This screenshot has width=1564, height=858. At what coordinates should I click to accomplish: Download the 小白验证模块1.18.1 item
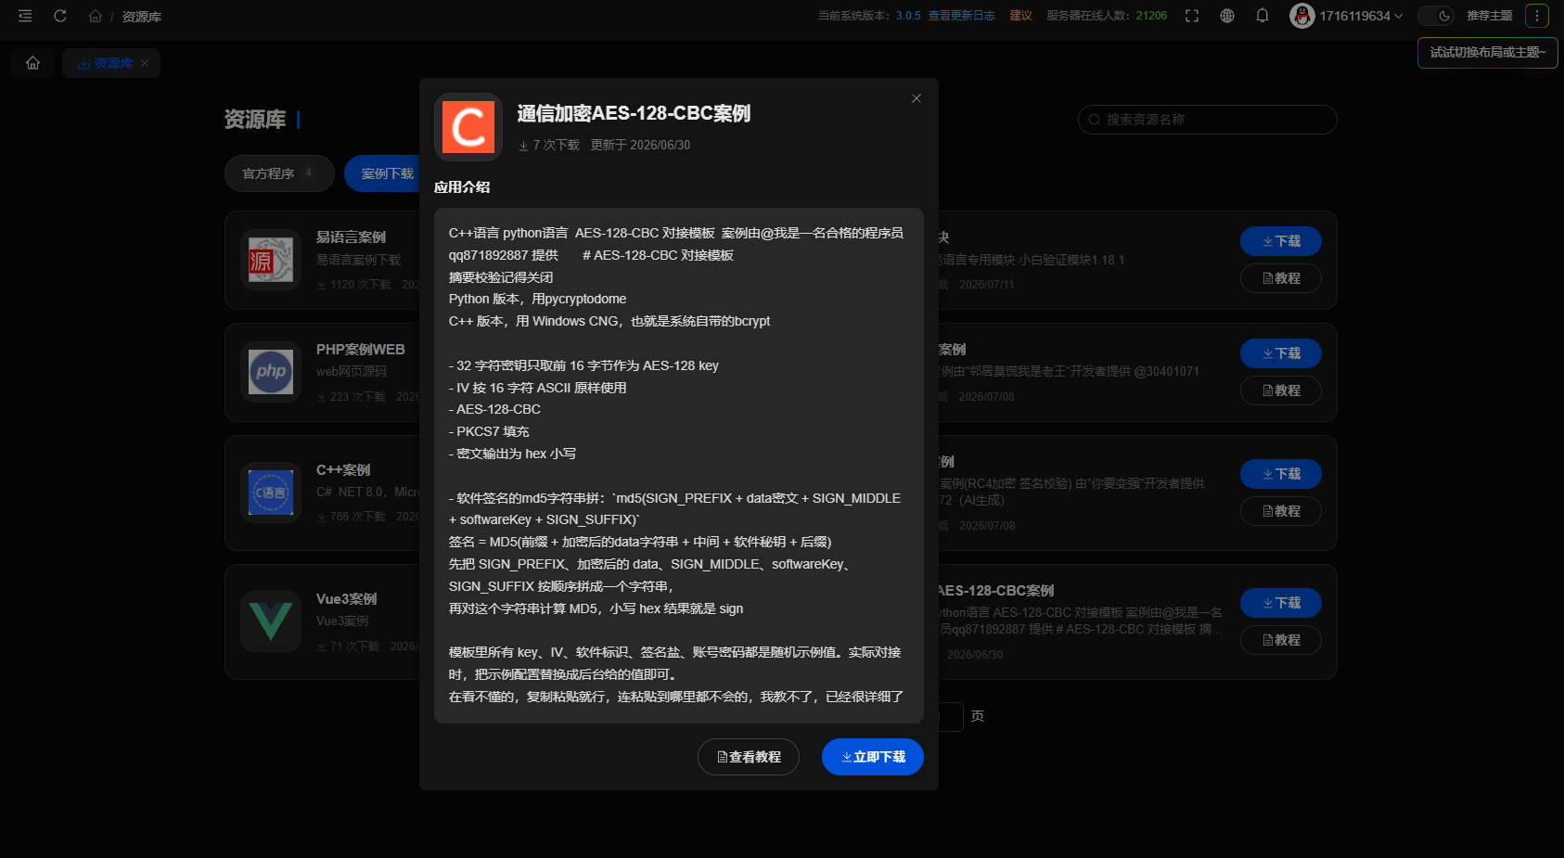coord(1281,241)
